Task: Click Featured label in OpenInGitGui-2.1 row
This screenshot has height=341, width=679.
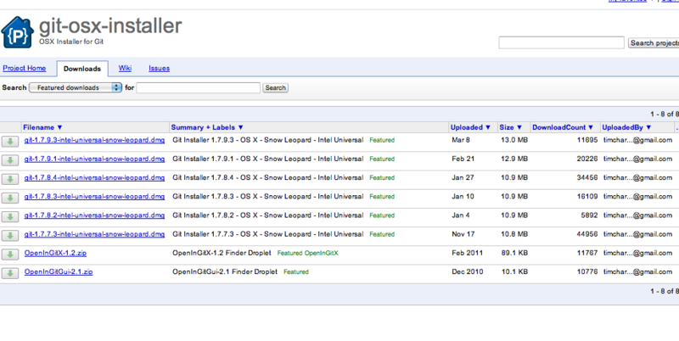Action: click(296, 271)
